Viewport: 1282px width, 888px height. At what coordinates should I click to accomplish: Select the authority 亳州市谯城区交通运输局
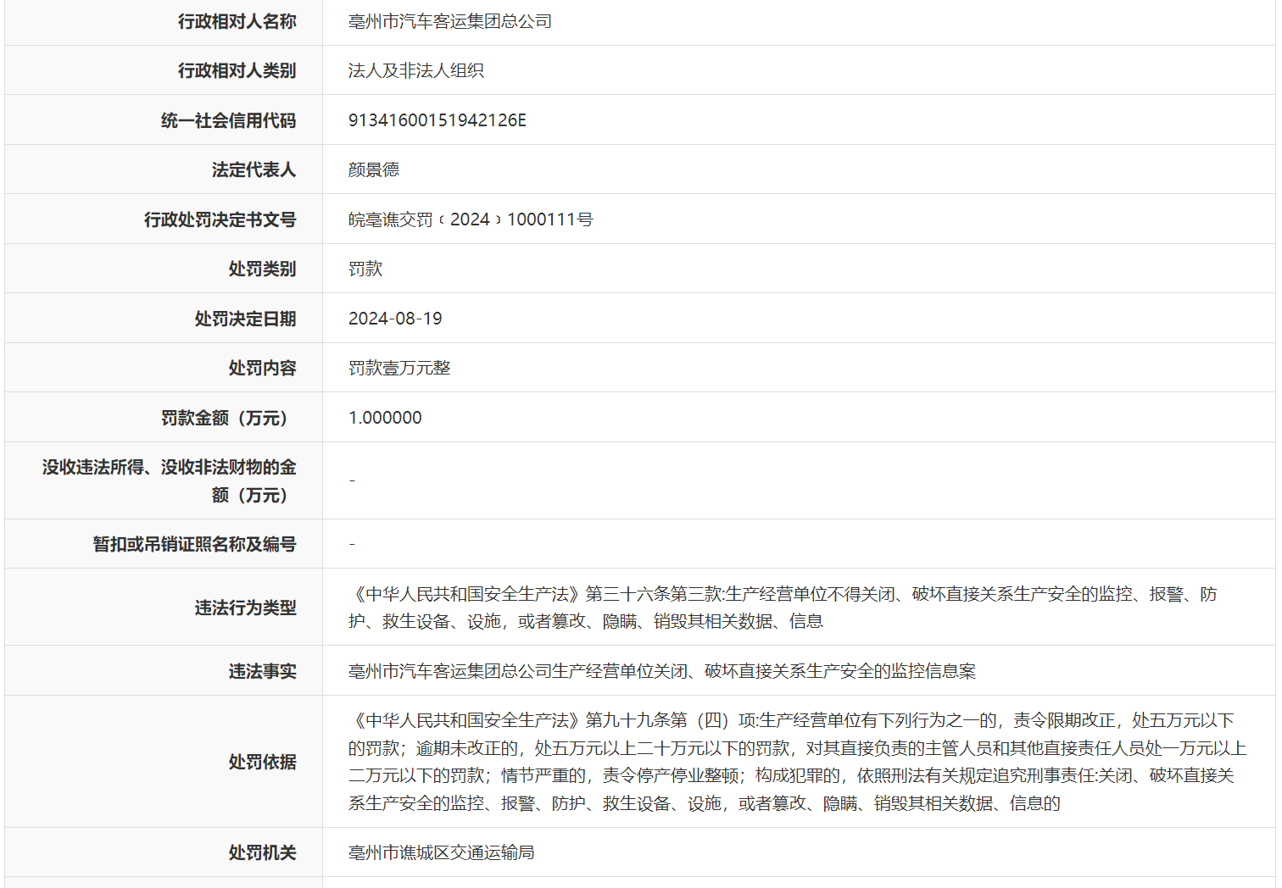pos(442,852)
